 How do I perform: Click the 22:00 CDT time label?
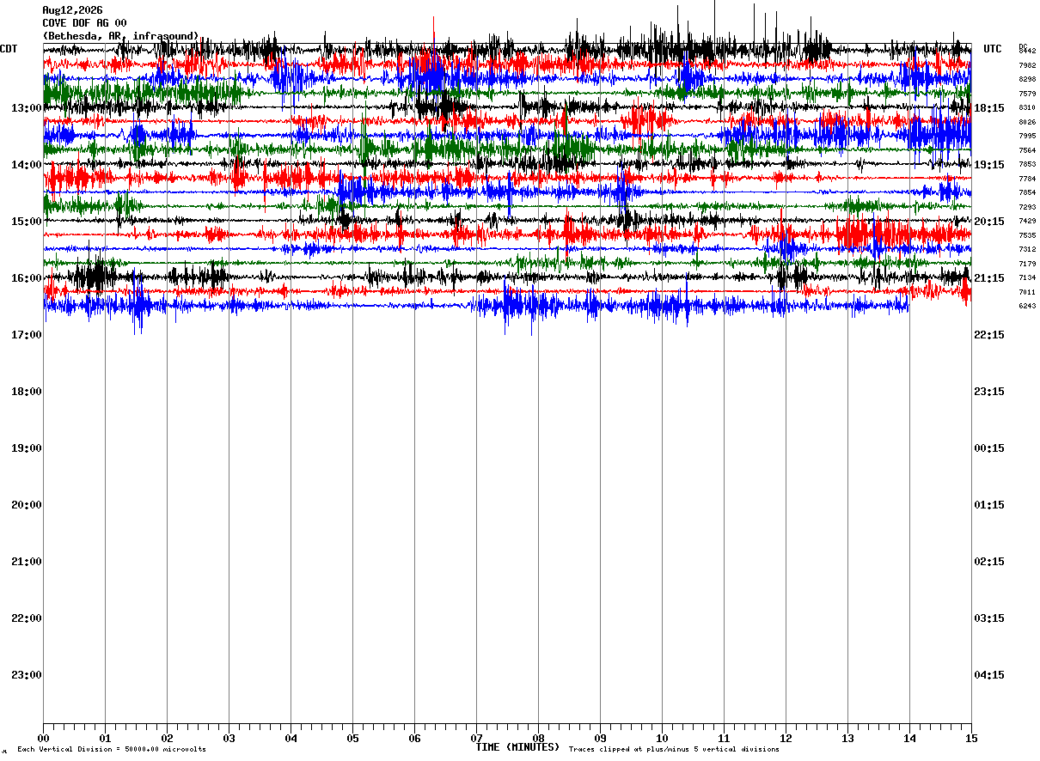pos(27,618)
